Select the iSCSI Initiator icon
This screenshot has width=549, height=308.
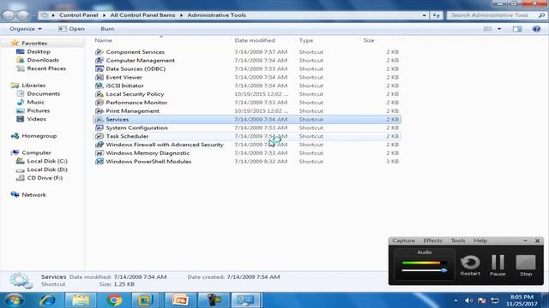(x=100, y=86)
